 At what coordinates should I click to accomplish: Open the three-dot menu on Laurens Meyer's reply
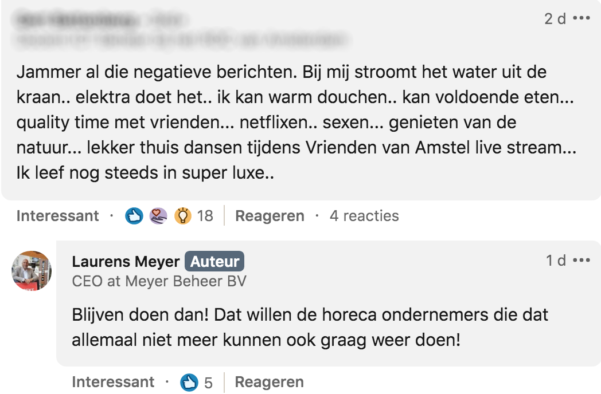581,261
